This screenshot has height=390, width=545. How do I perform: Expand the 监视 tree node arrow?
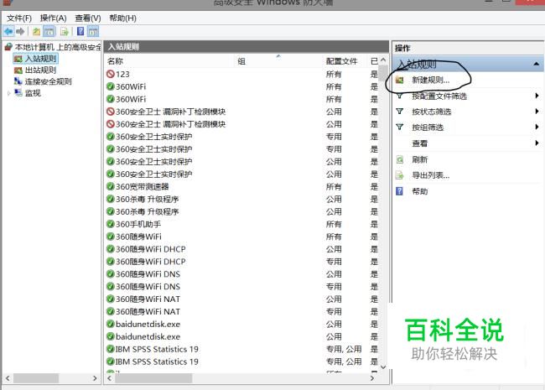coord(8,93)
